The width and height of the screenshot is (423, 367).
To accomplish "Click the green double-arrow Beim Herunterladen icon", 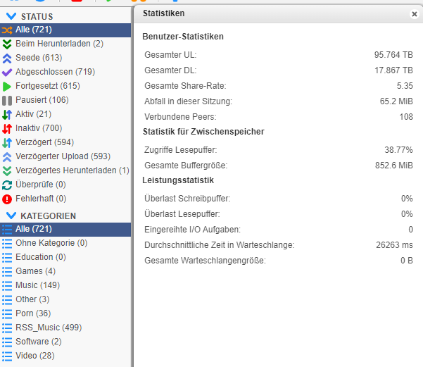I will (7, 44).
